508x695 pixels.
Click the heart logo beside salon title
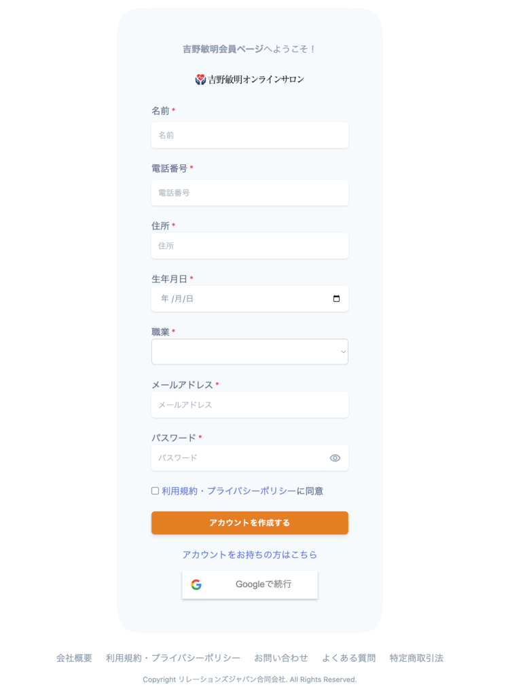[x=200, y=79]
